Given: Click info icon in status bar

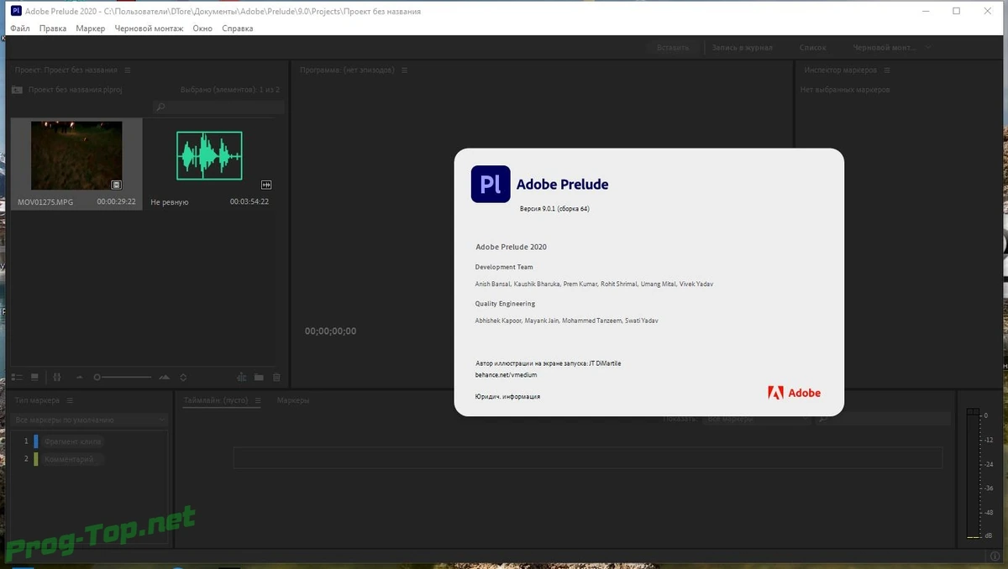Looking at the screenshot, I should (x=995, y=556).
